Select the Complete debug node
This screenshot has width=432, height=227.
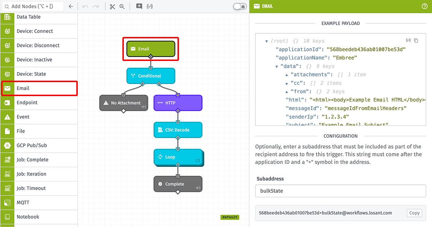[x=178, y=184]
